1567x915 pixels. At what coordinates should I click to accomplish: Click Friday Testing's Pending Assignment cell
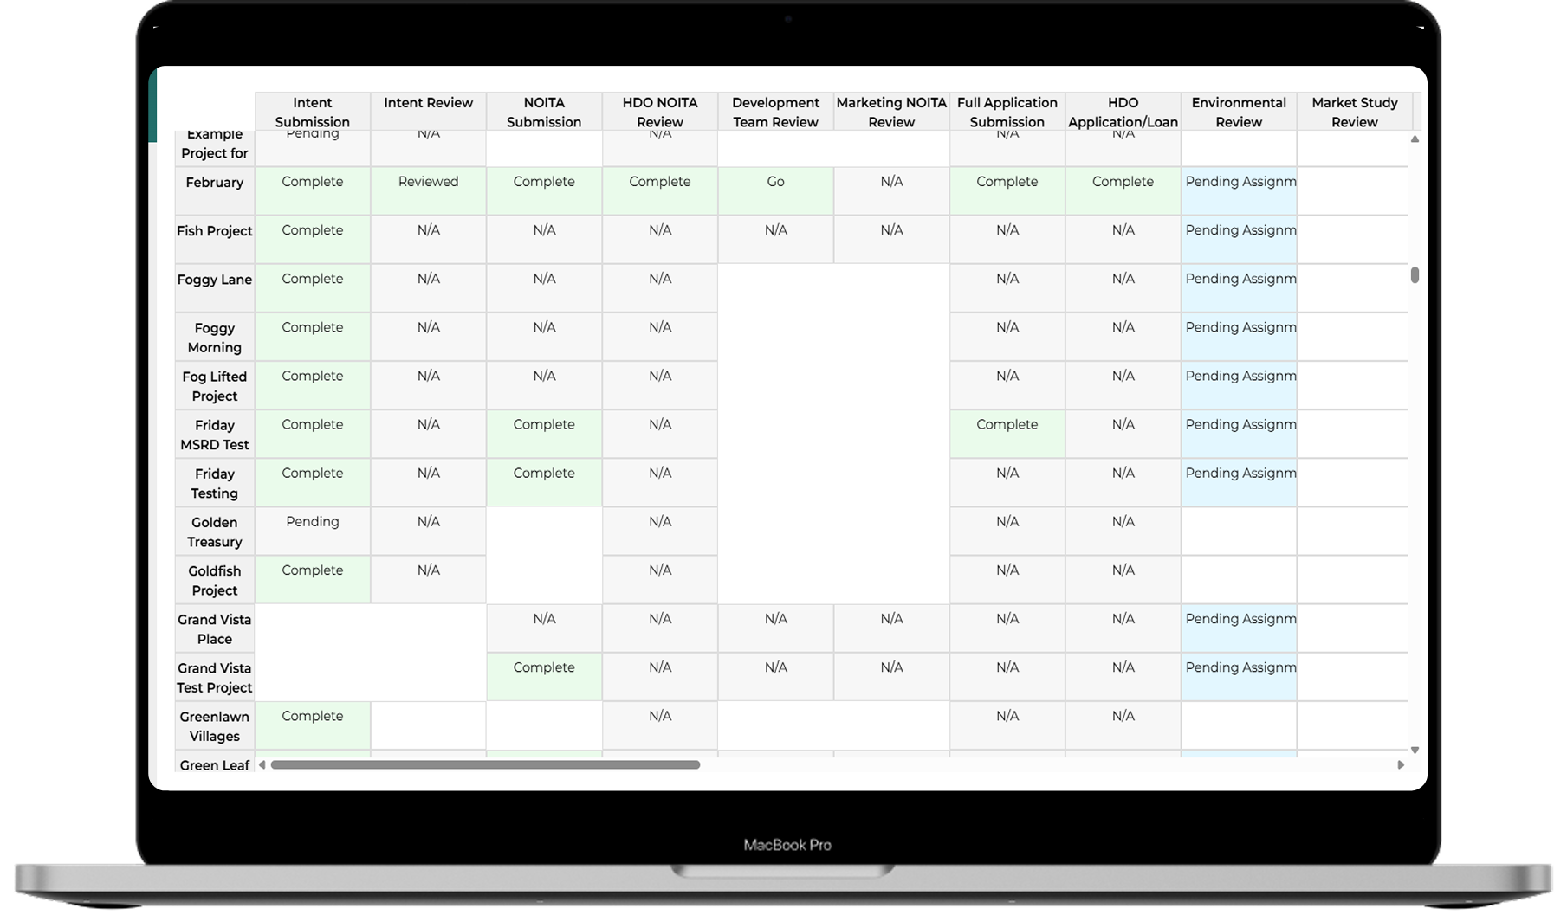point(1239,483)
